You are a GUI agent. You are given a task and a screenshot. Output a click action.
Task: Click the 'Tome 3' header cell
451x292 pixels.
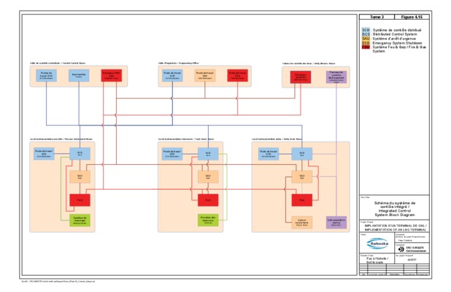coord(377,17)
